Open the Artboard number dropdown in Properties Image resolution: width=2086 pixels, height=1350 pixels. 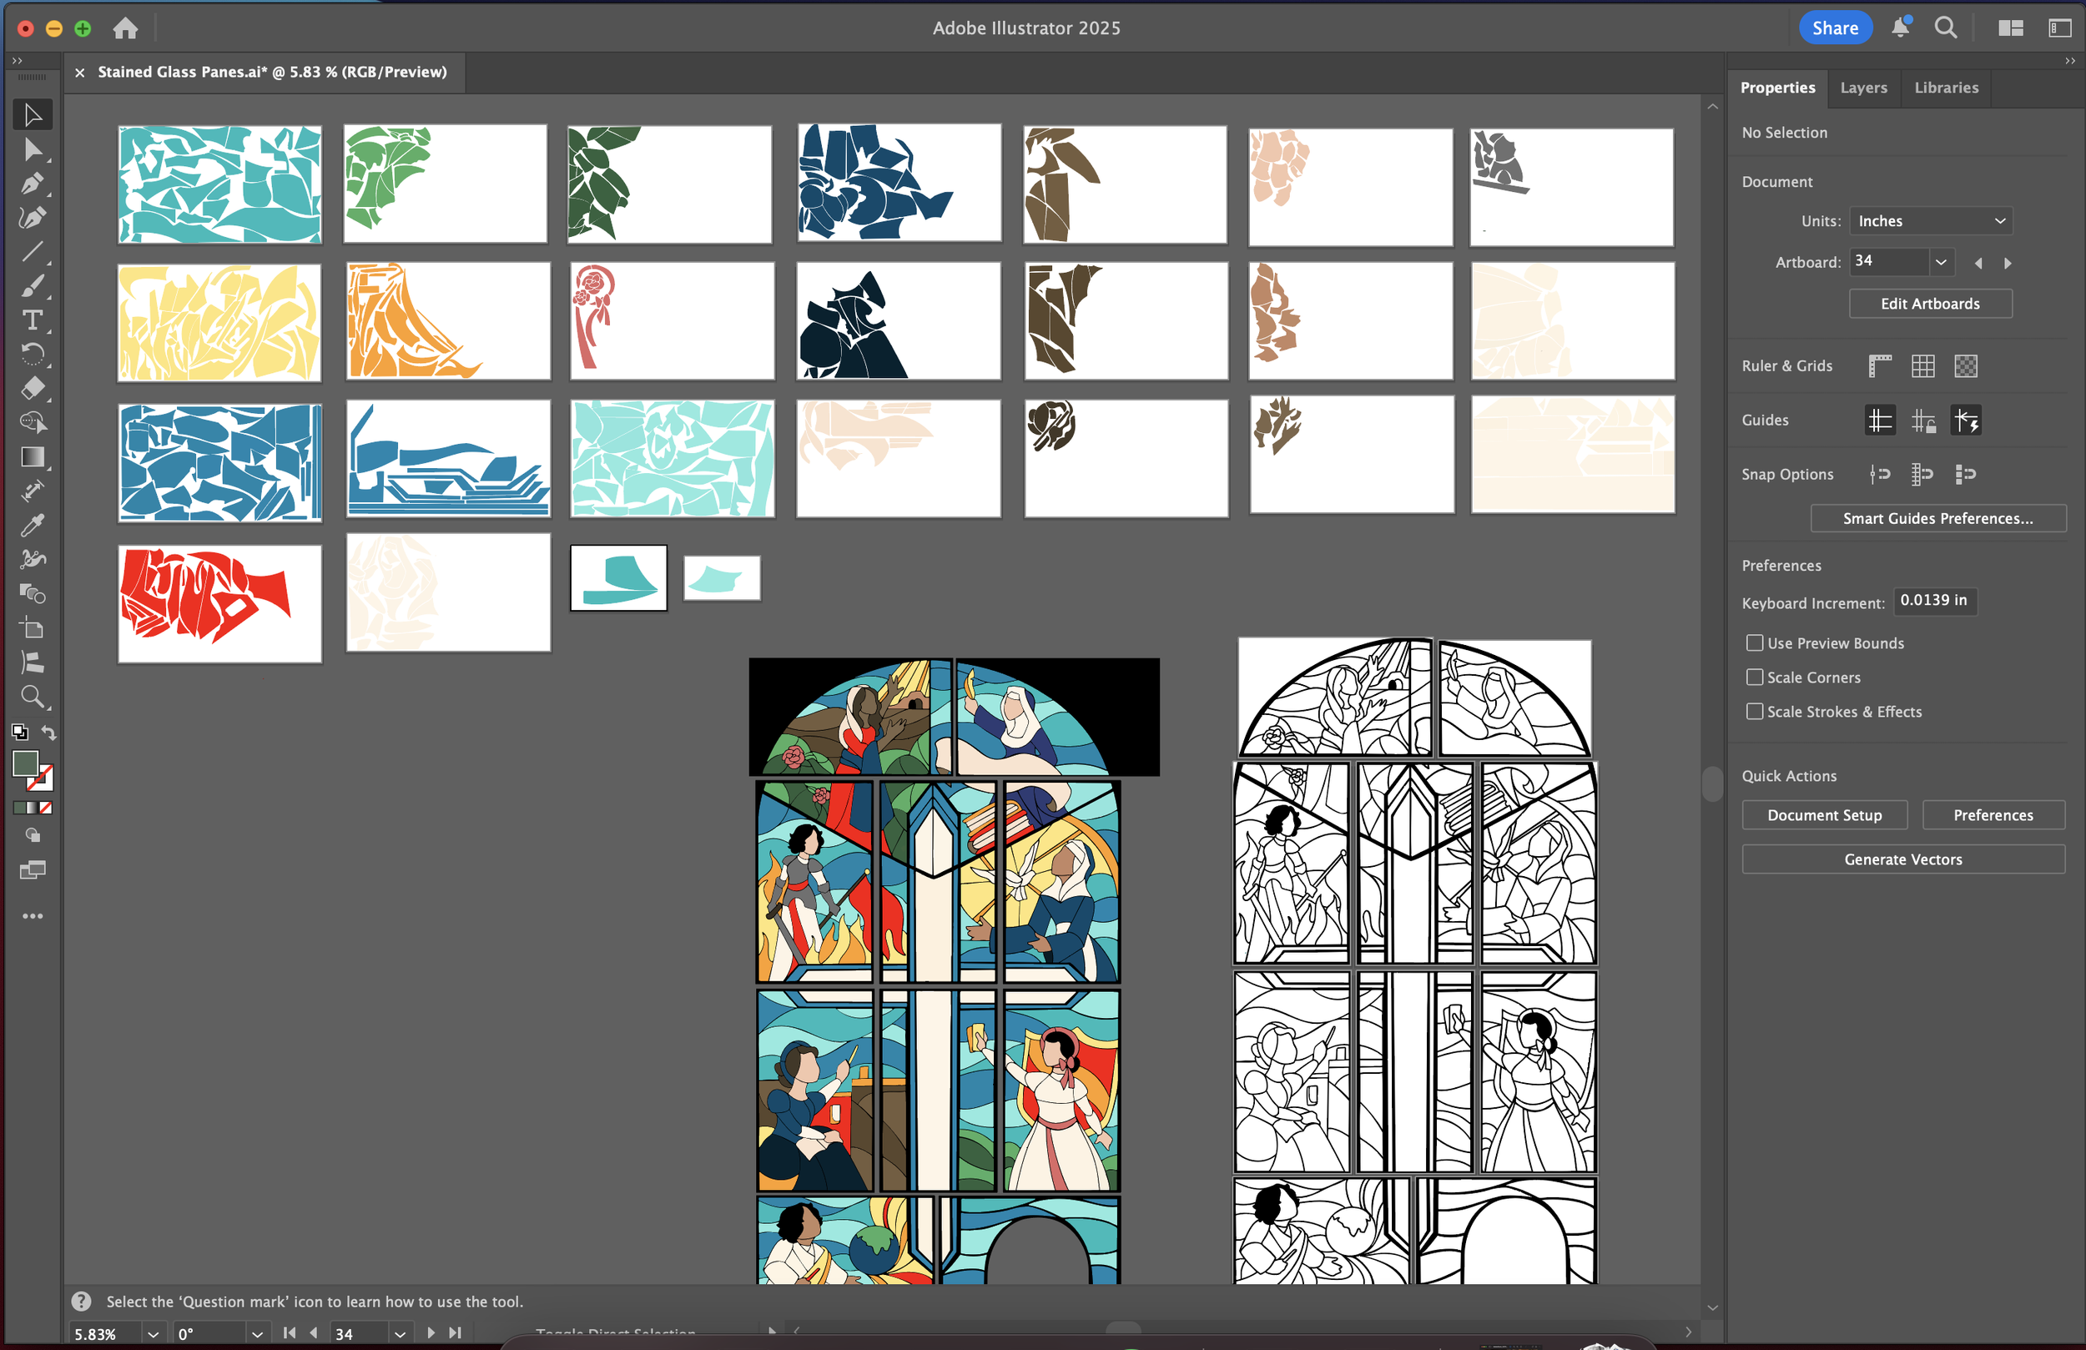click(1941, 262)
